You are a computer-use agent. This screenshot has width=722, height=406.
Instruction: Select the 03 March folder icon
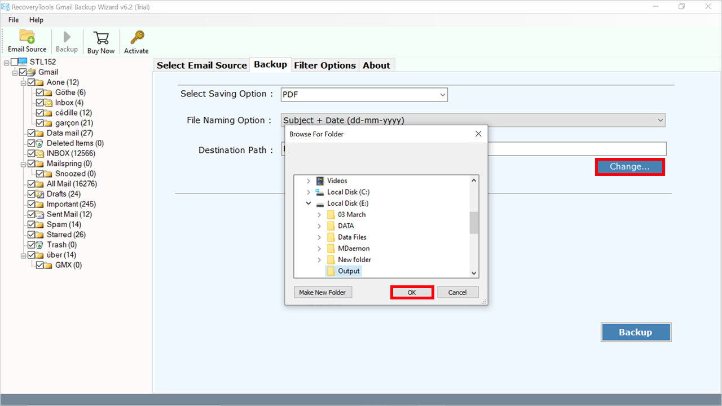pyautogui.click(x=331, y=215)
